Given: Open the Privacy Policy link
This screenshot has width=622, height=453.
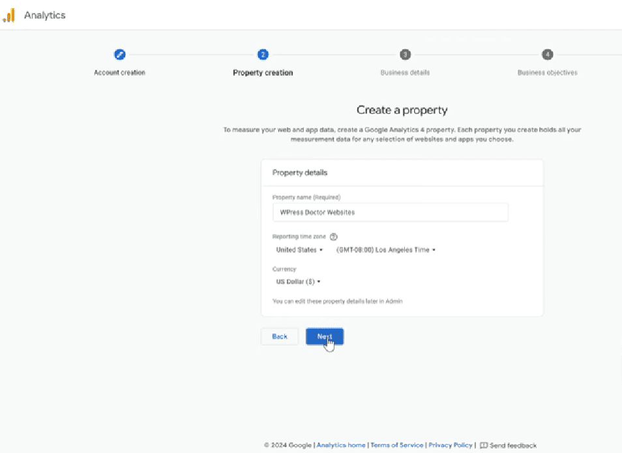Looking at the screenshot, I should (x=450, y=445).
